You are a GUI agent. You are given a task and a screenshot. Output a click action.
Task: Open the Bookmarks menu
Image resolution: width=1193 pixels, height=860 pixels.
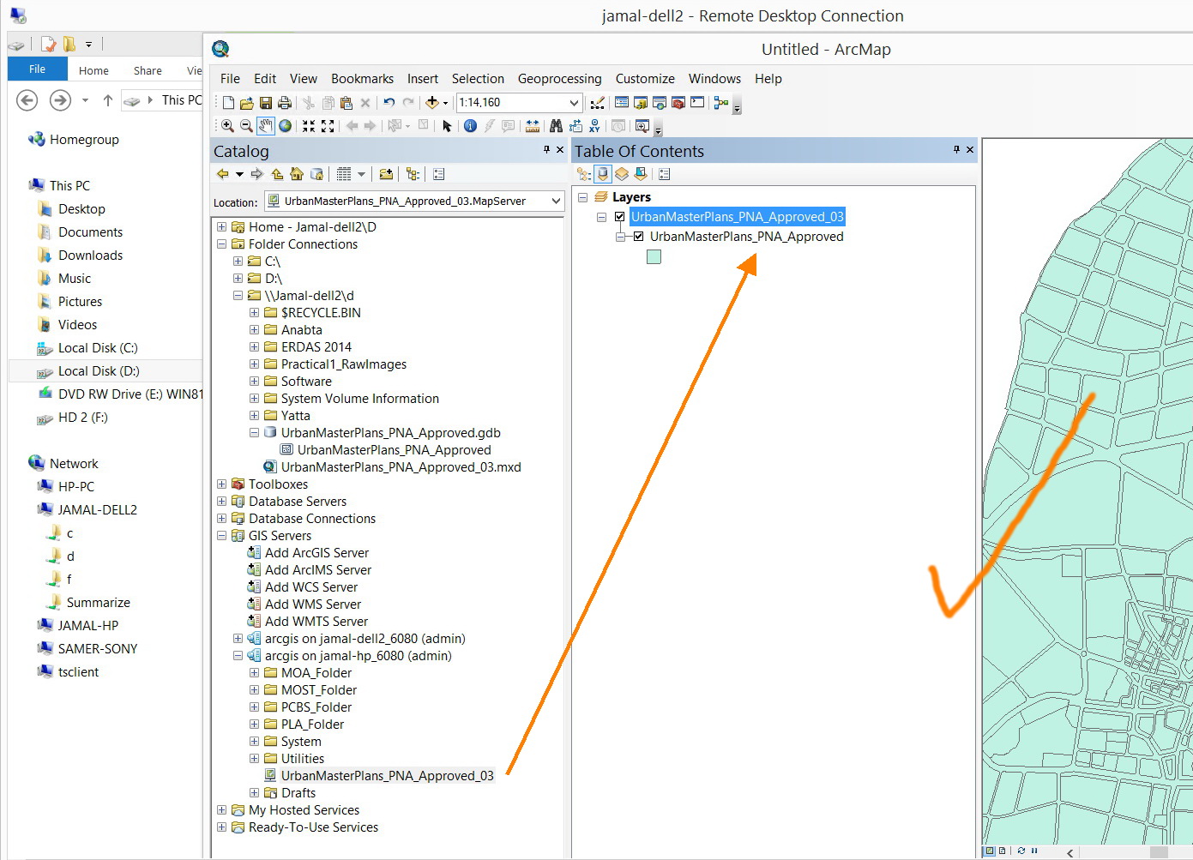pos(362,78)
